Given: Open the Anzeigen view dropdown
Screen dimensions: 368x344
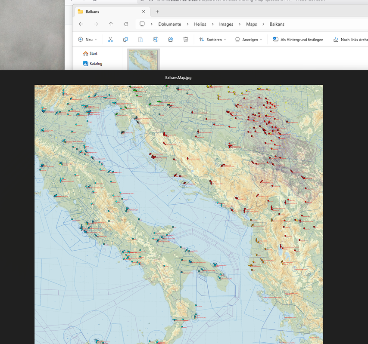Looking at the screenshot, I should pos(249,40).
